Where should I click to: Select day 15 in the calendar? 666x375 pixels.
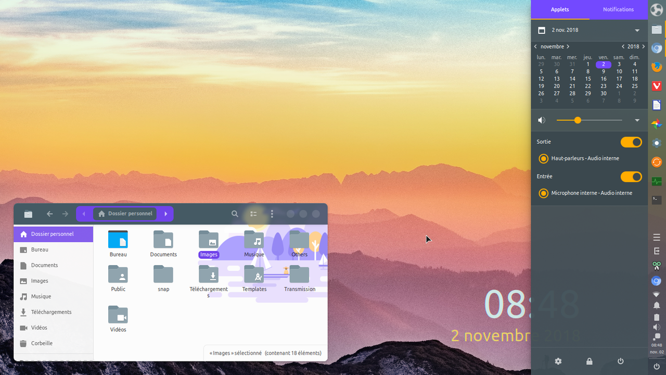pos(588,79)
